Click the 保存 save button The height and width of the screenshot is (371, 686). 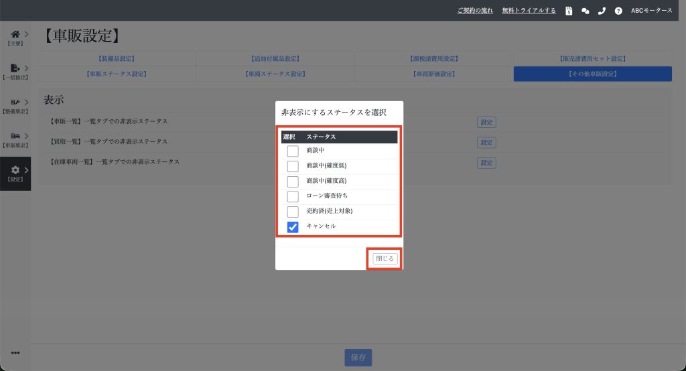(x=358, y=358)
